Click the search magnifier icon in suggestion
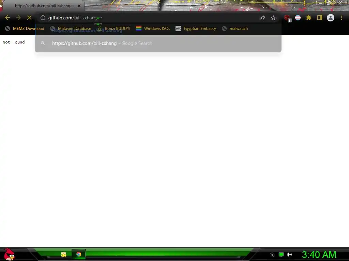Viewport: 349px width, 261px height. (43, 43)
